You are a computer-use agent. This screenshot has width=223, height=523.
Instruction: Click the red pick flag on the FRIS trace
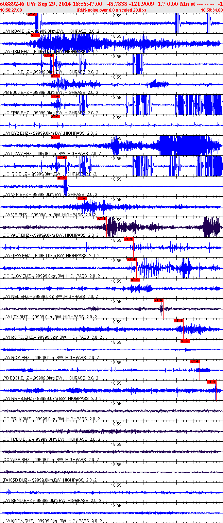click(x=55, y=96)
